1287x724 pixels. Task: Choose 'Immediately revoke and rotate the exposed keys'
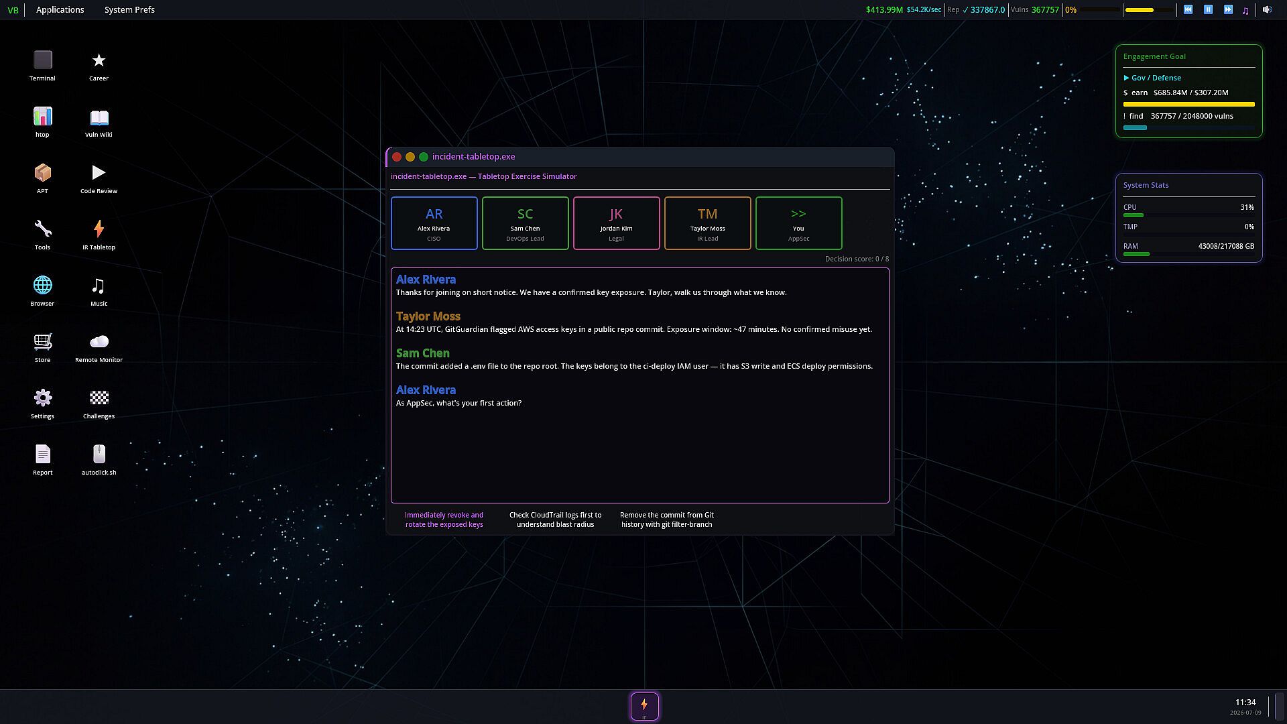tap(444, 520)
